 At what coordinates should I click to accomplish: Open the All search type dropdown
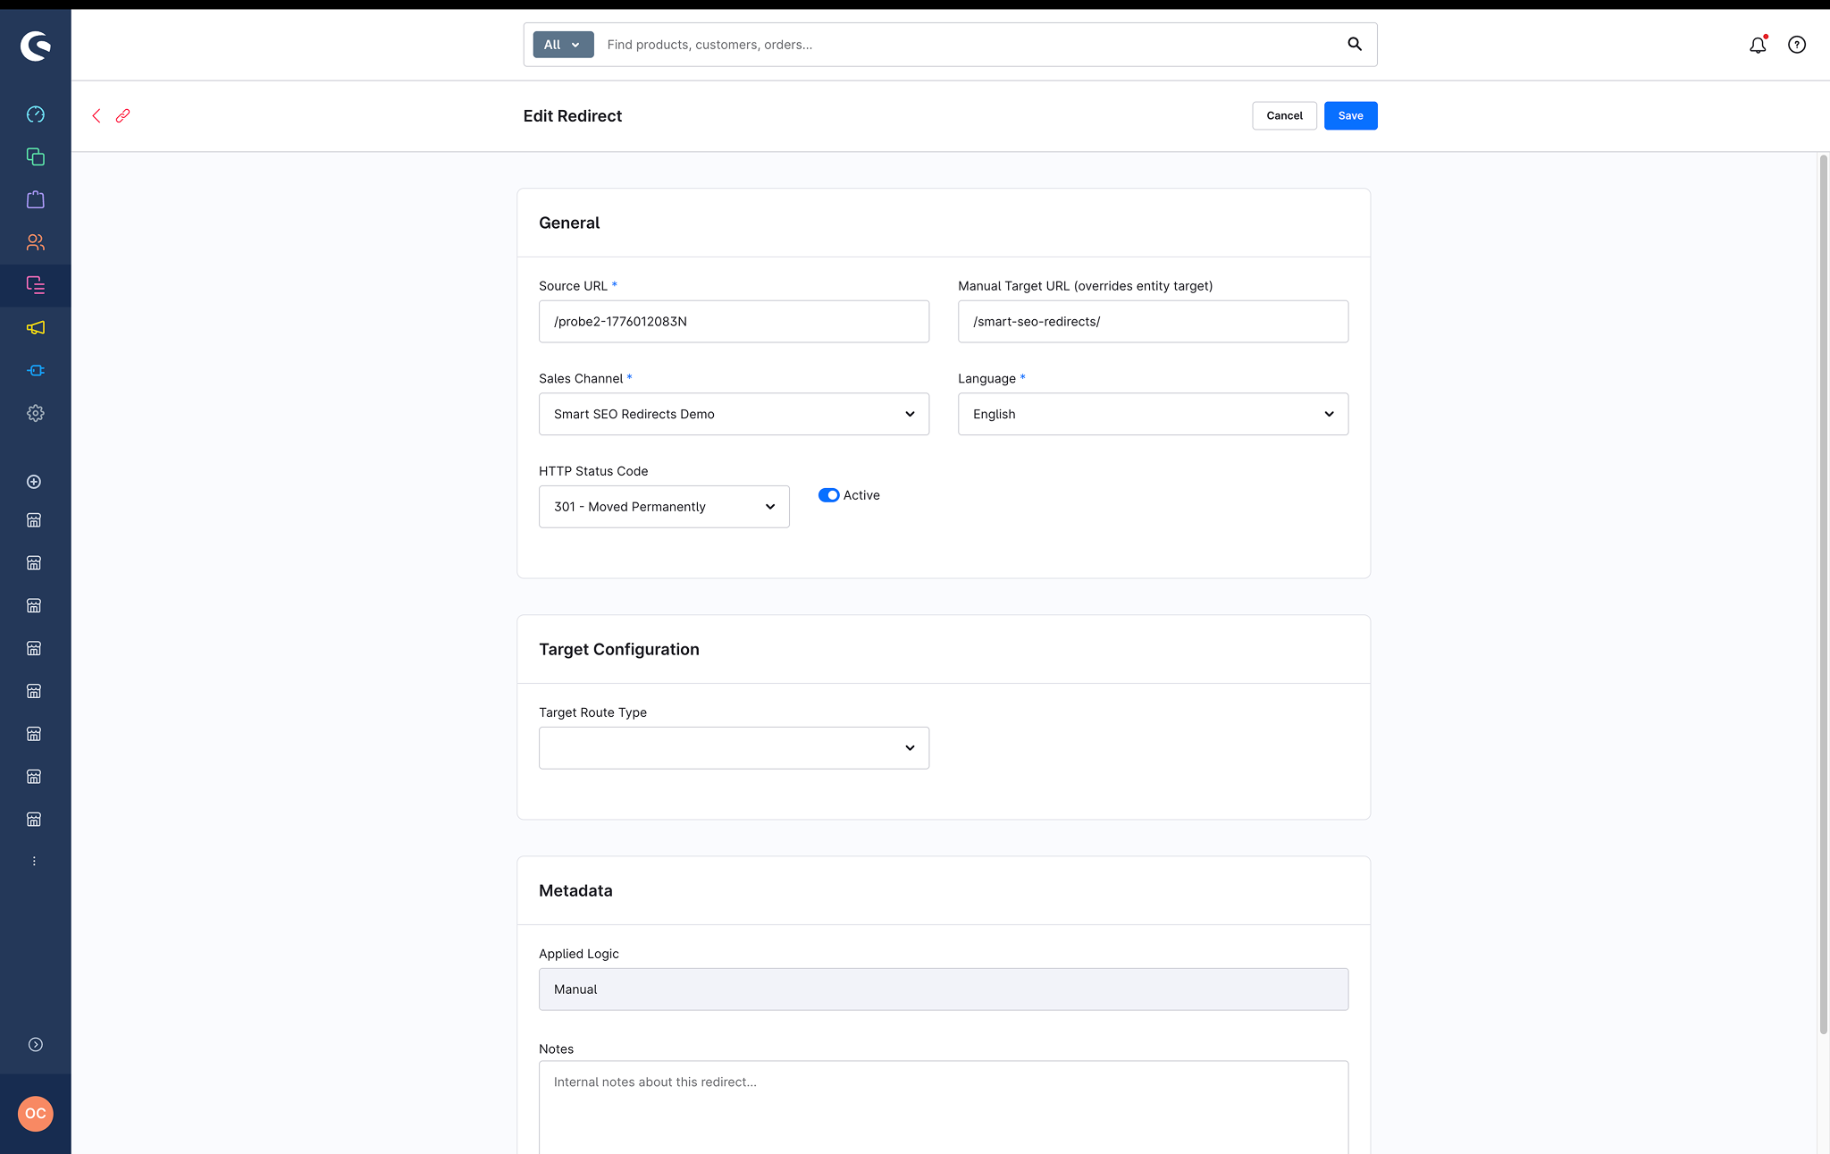[563, 45]
